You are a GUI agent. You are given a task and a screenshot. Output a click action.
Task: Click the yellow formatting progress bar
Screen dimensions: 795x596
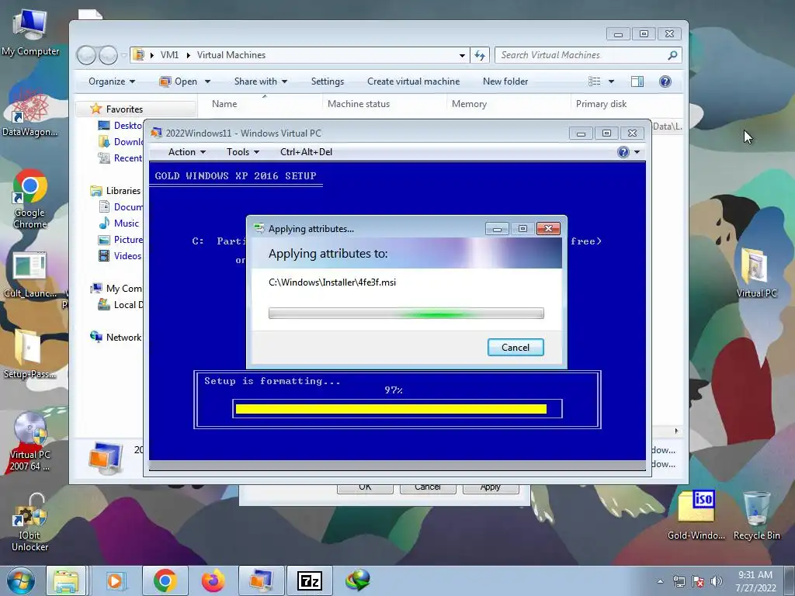(x=391, y=409)
